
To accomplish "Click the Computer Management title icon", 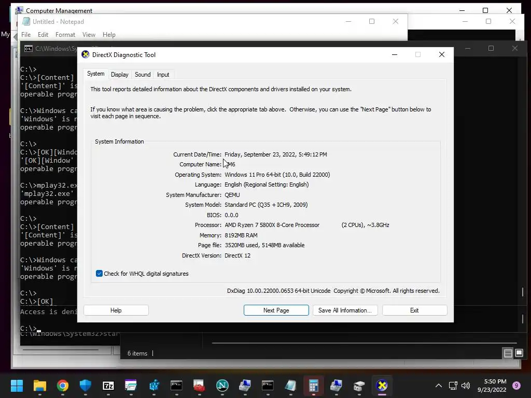I will pos(19,10).
